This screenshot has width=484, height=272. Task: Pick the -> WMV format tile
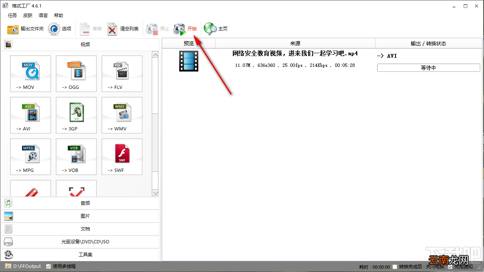click(x=122, y=115)
